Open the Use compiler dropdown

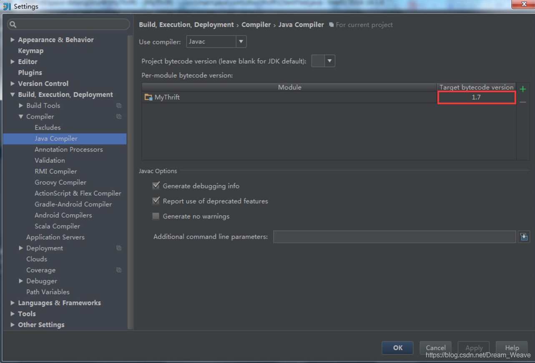(241, 41)
